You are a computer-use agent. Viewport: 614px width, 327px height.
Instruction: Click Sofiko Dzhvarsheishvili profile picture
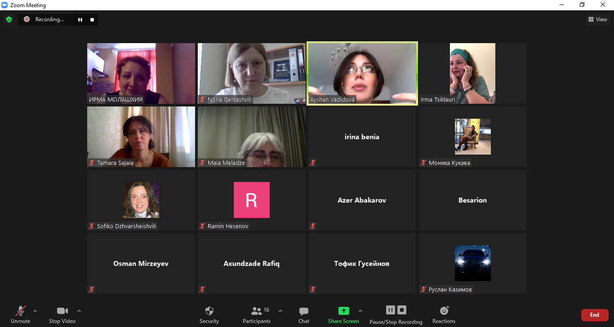pos(141,200)
